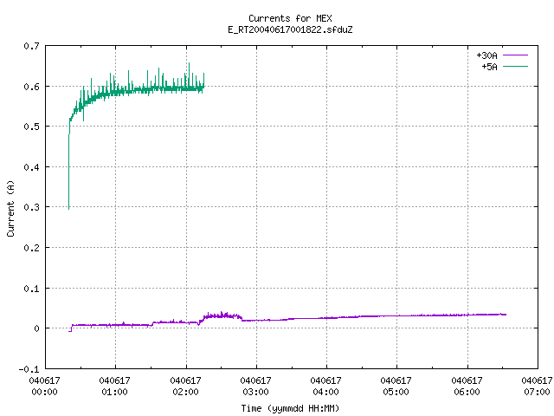Click the raised bump in the purple +30A curve
Image resolution: width=554 pixels, height=416 pixels.
222,315
